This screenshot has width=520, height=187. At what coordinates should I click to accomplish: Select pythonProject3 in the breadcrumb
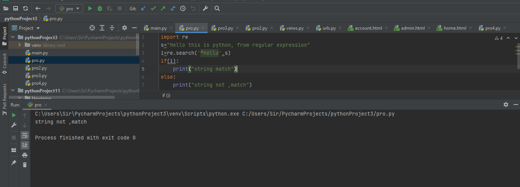click(21, 18)
